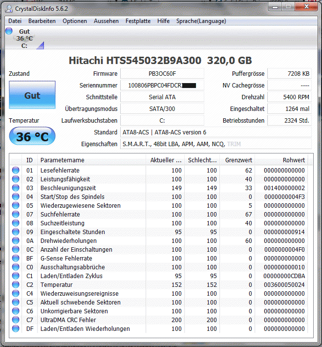Click the Parametername column header

click(x=91, y=160)
